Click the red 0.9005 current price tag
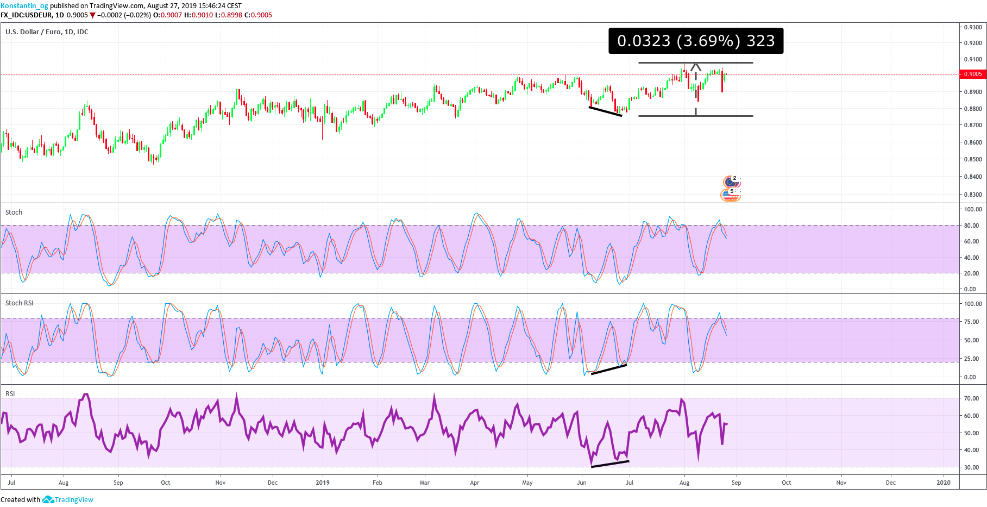The image size is (987, 507). tap(972, 74)
